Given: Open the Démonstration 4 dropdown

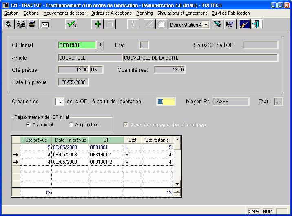Looking at the screenshot, I should pyautogui.click(x=206, y=25).
